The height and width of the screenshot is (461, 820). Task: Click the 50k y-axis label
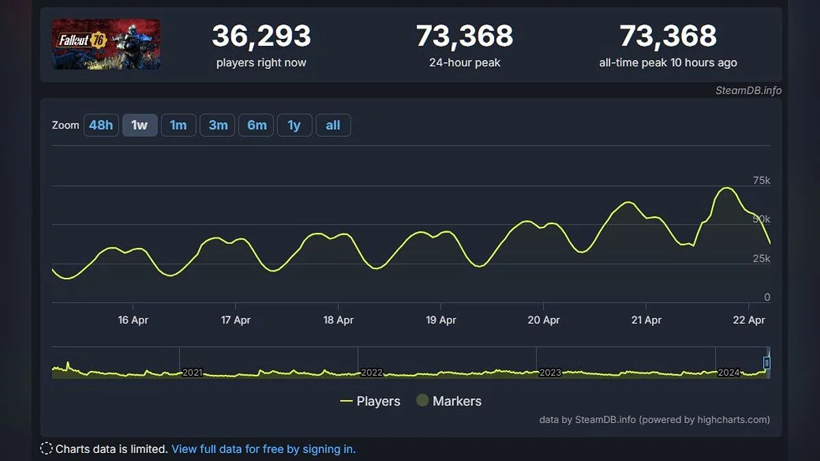761,219
